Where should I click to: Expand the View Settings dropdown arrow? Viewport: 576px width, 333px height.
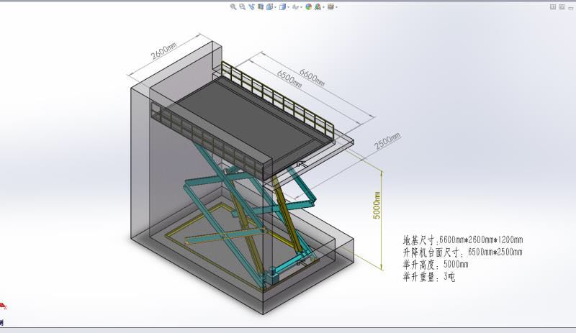[336, 7]
